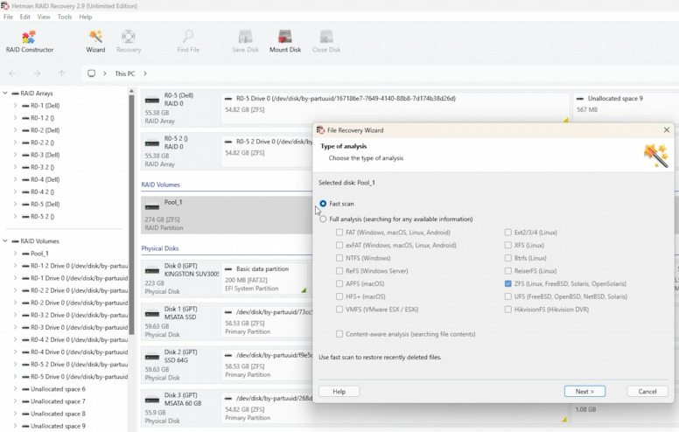Expand R0-1 (Dell) tree item
679x432 pixels.
tap(15, 106)
